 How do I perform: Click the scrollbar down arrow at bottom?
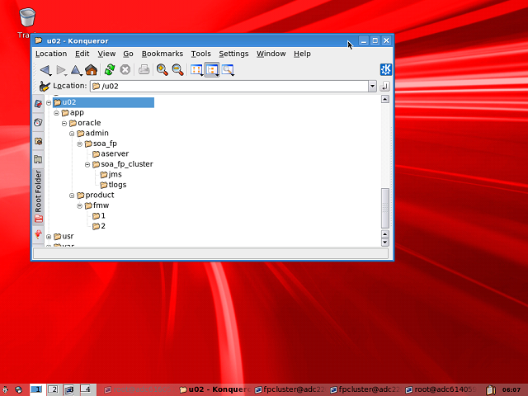point(385,242)
